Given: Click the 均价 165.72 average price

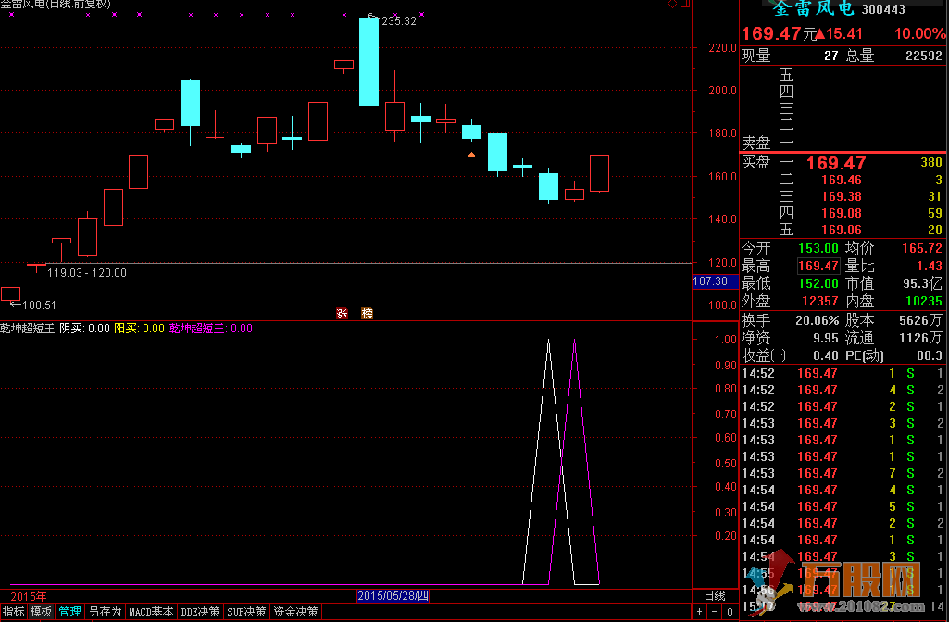Looking at the screenshot, I should click(x=922, y=248).
